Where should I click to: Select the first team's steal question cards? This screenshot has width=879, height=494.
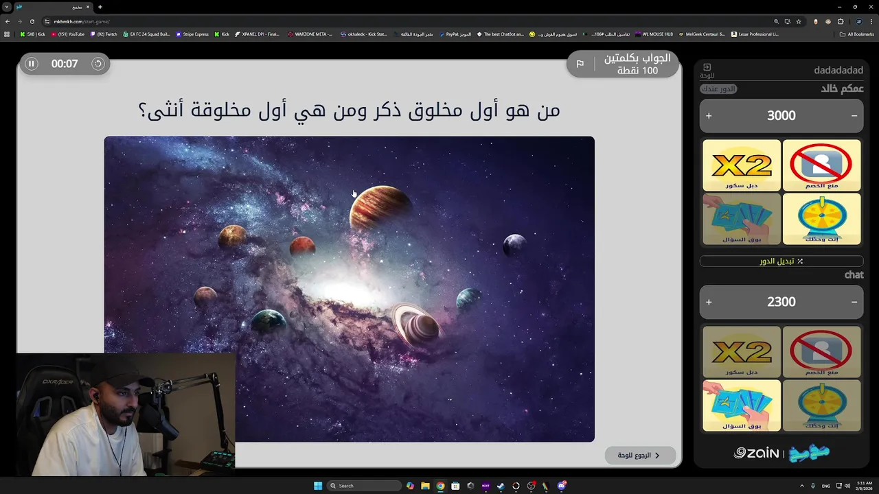pyautogui.click(x=742, y=219)
